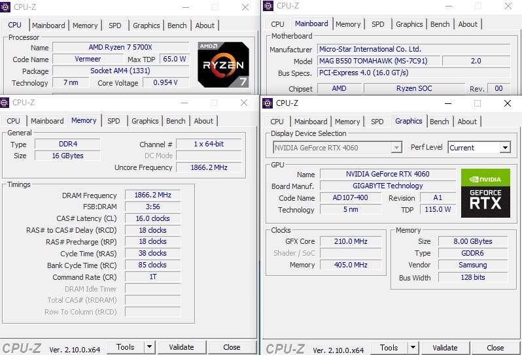Click Validate in the Memory window
This screenshot has height=355, width=522.
pyautogui.click(x=181, y=347)
